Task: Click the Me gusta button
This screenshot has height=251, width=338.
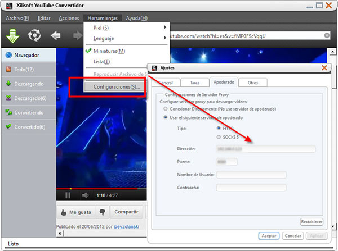Action: 77,212
